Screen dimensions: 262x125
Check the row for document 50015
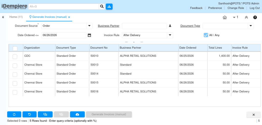tap(15, 84)
